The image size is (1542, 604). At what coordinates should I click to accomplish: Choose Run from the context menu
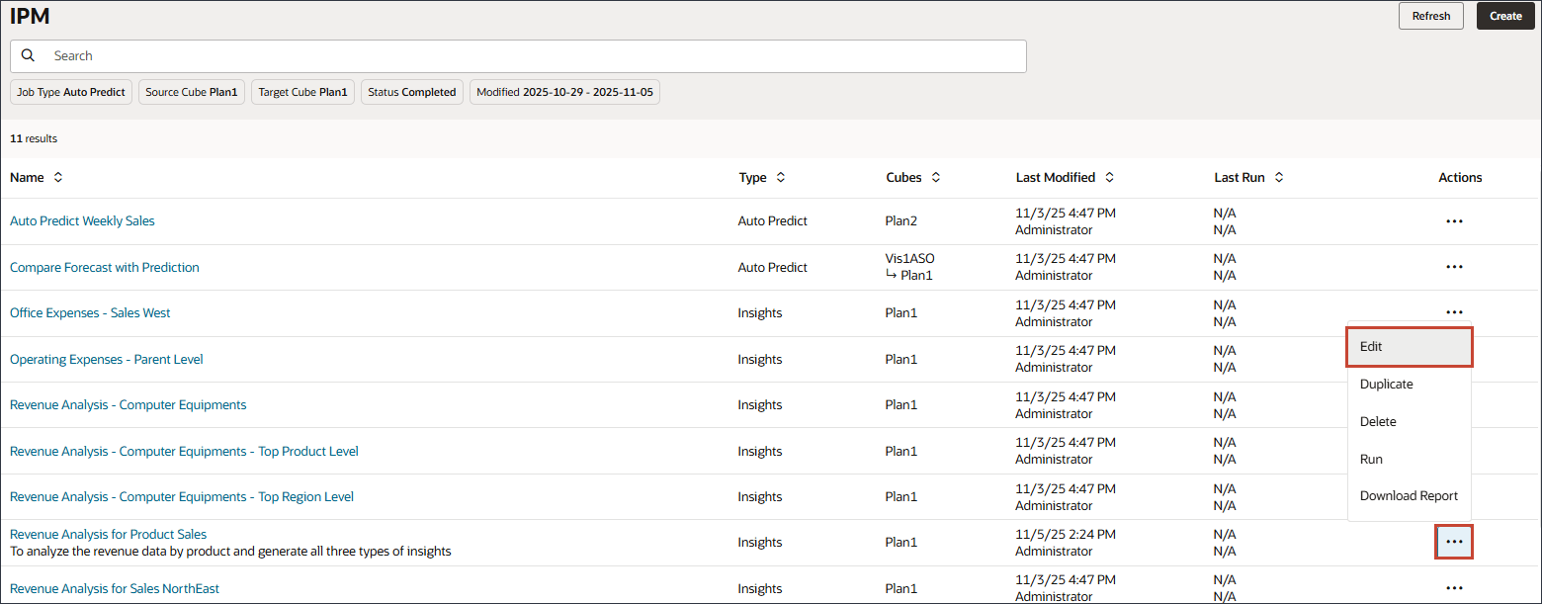(x=1371, y=459)
